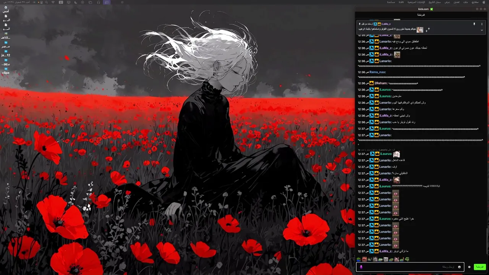Open the emoji picker in message box
The image size is (489, 275).
pos(459,267)
